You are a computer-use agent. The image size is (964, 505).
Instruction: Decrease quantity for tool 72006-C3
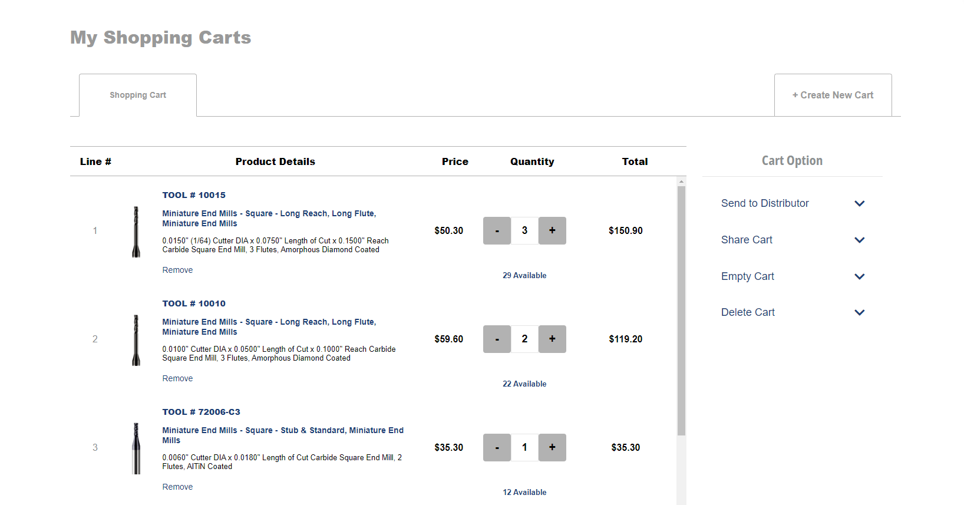[497, 447]
